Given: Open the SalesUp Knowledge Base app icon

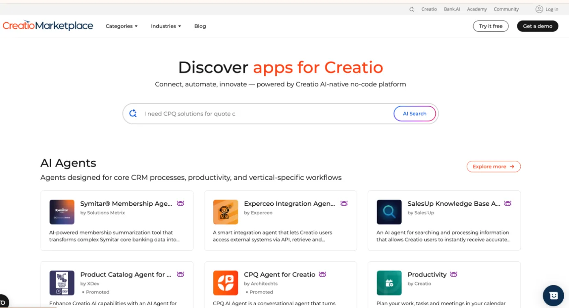Looking at the screenshot, I should (x=389, y=212).
